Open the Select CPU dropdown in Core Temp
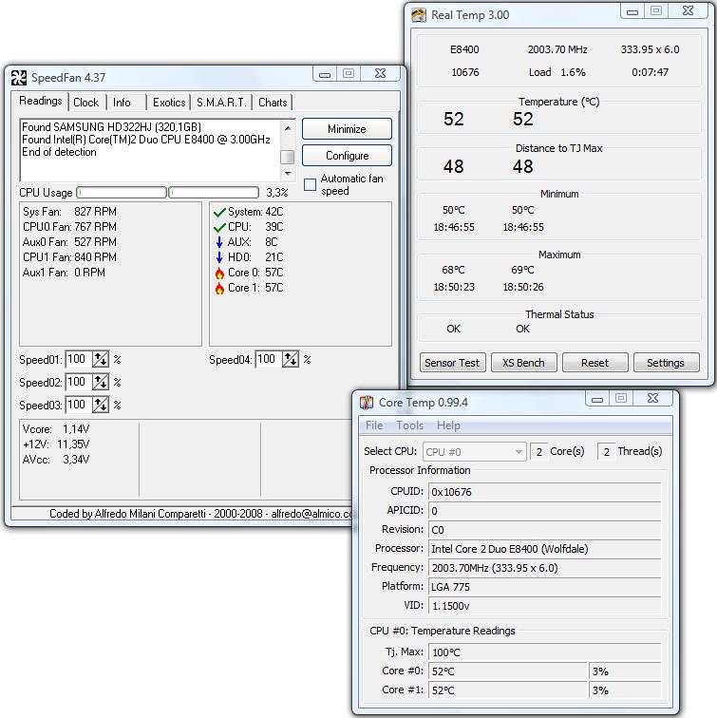717x718 pixels. tap(474, 452)
